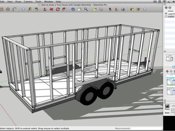
Task: Click the Zoom magnifier tool
Action: (86, 9)
